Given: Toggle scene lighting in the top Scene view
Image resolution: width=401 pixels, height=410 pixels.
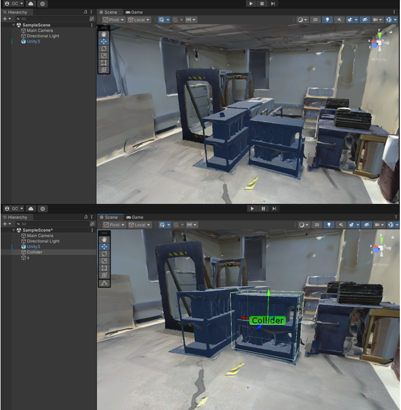Looking at the screenshot, I should [x=327, y=20].
